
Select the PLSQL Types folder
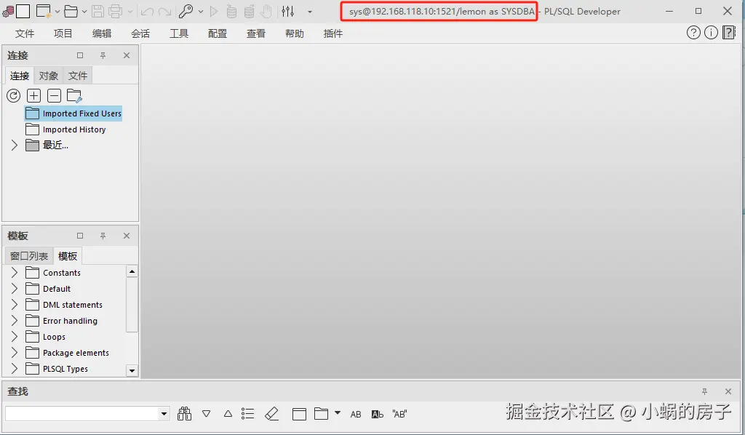point(57,369)
